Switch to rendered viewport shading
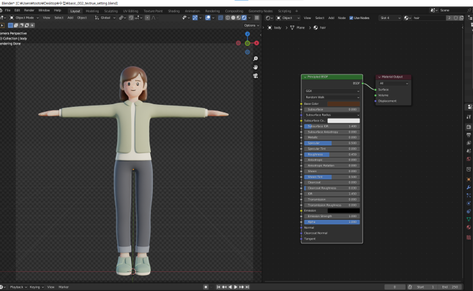 click(x=244, y=18)
